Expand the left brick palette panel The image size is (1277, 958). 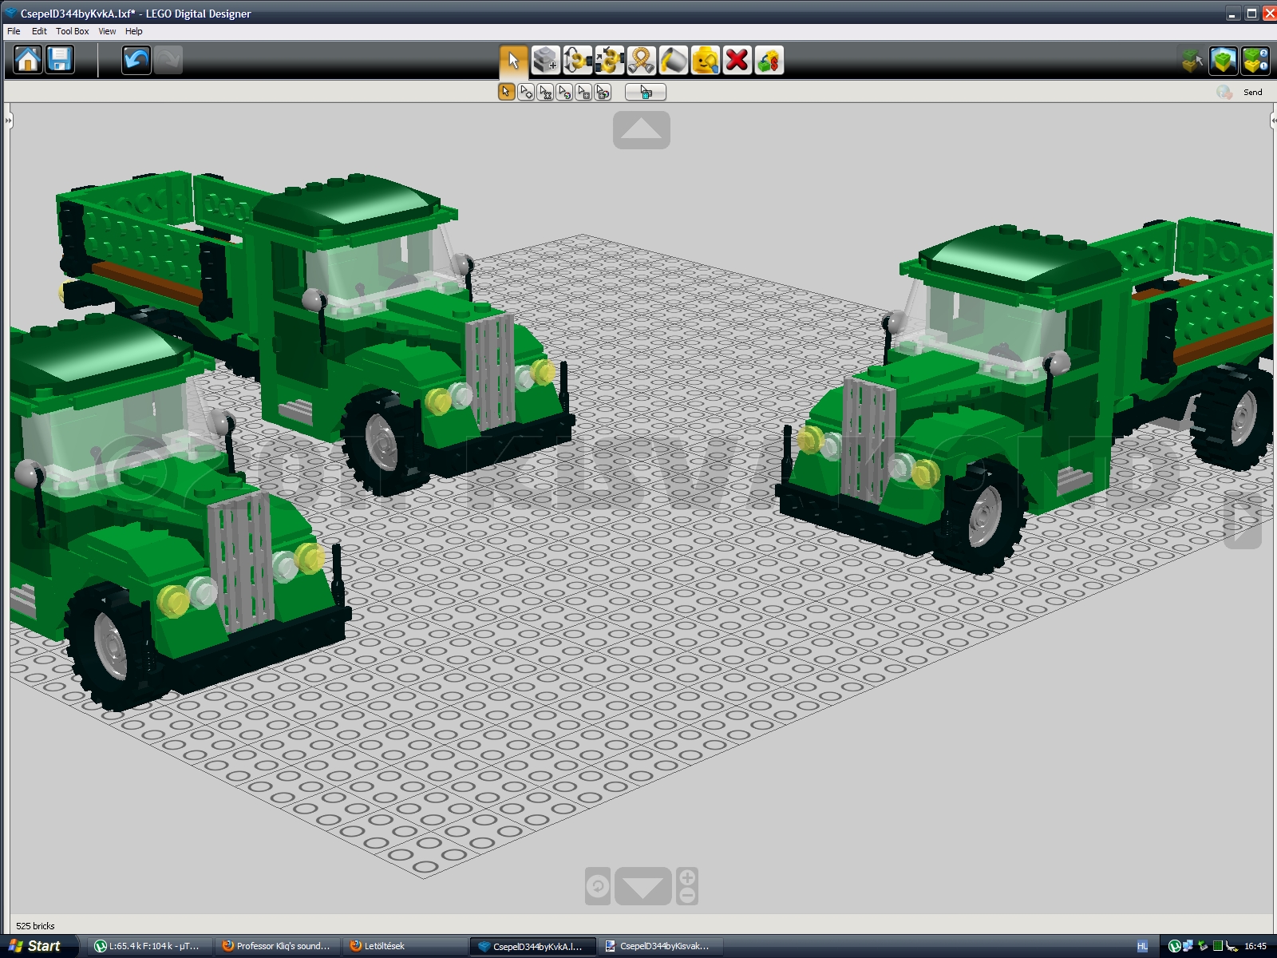click(x=8, y=121)
